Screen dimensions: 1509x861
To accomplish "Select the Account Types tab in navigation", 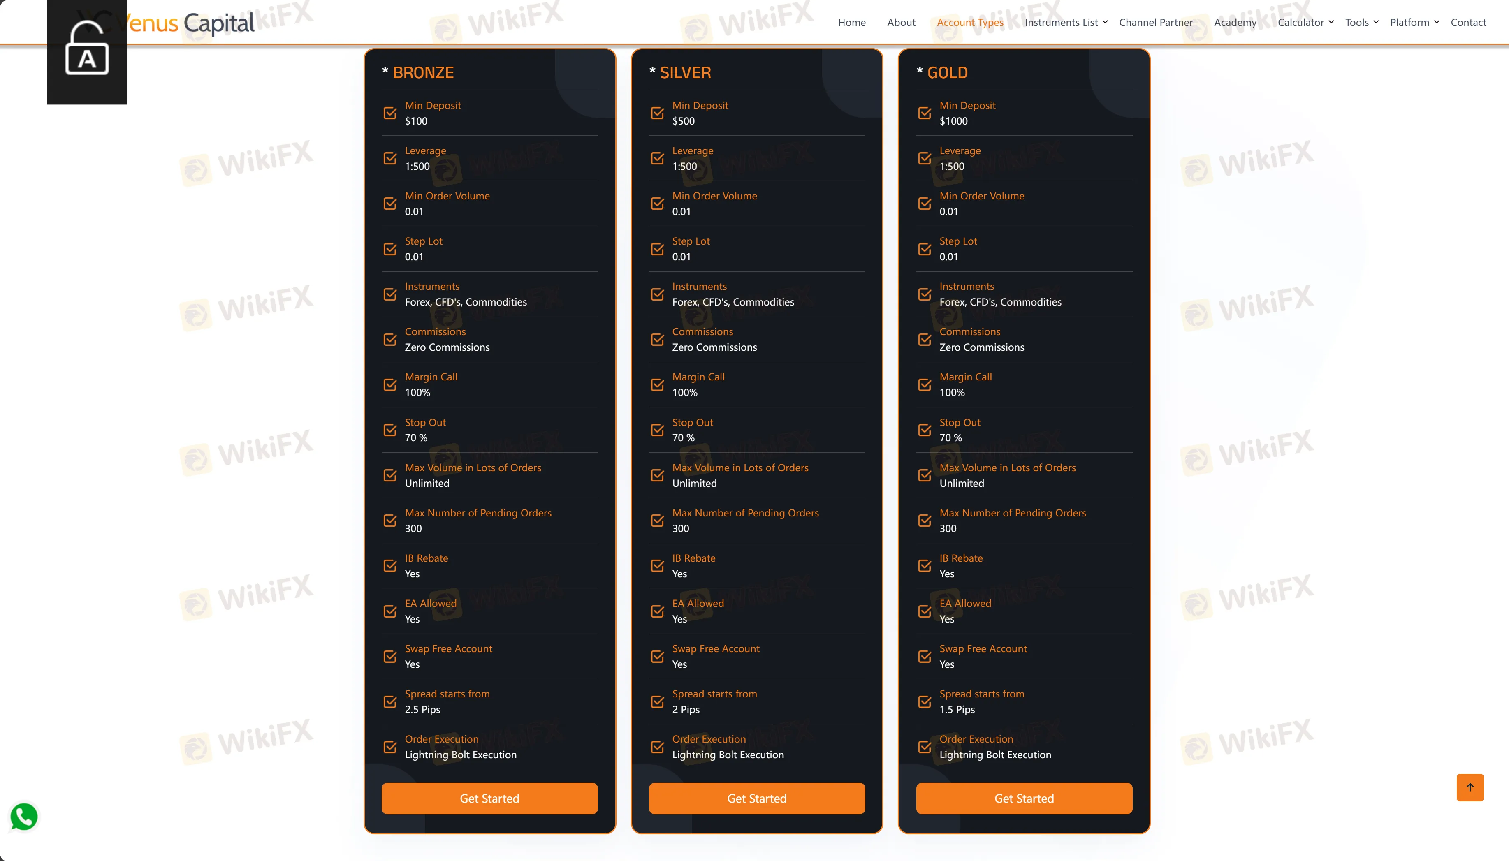I will coord(970,22).
